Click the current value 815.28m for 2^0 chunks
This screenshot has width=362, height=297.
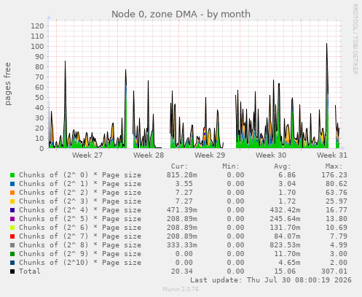click(182, 175)
